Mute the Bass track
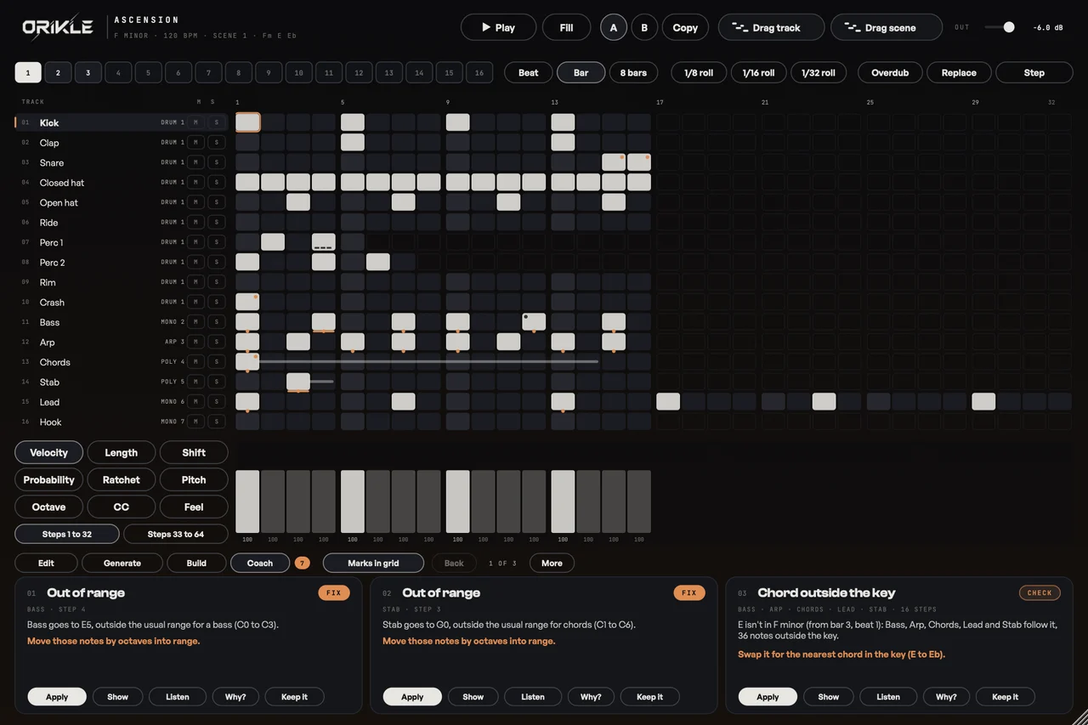The height and width of the screenshot is (725, 1088). 195,322
